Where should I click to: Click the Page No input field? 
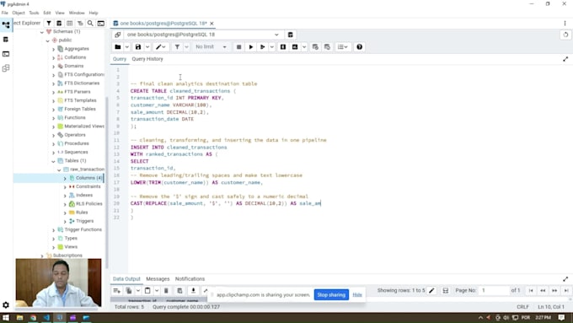point(494,290)
